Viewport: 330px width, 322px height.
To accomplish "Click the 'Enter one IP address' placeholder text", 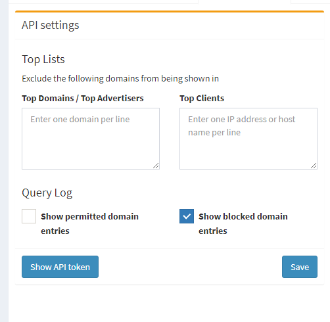I will [x=242, y=126].
